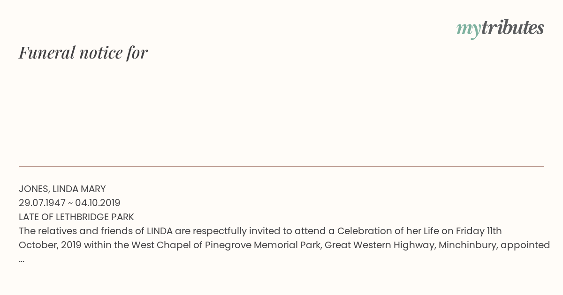Select the "Funeral notice for" heading
Viewport: 563px width, 295px height.
click(83, 52)
